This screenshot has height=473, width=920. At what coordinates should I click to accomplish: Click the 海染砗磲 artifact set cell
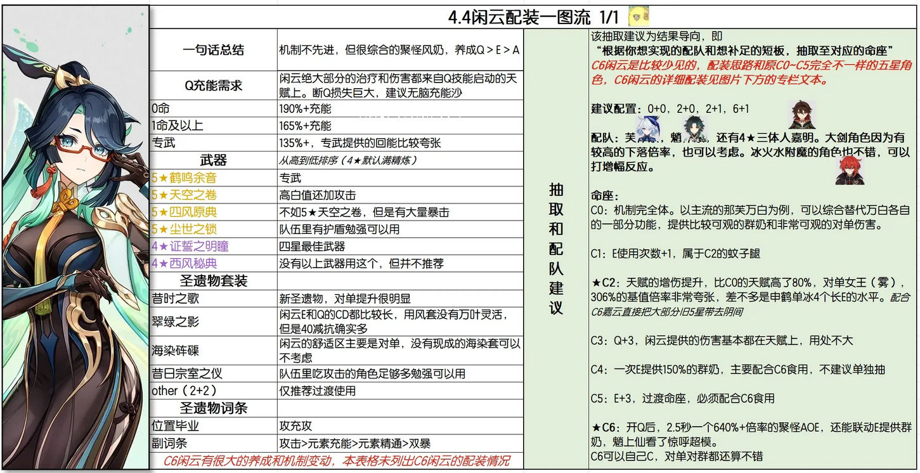213,351
